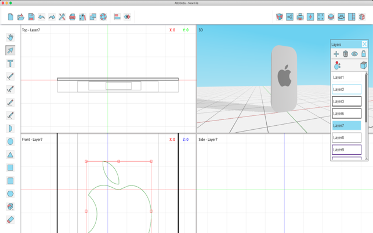The image size is (373, 233).
Task: Open a file with the folder icon
Action: [21, 17]
